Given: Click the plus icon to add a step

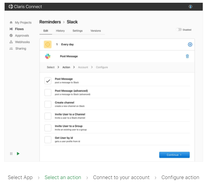Looking at the screenshot, I should pos(190,44).
